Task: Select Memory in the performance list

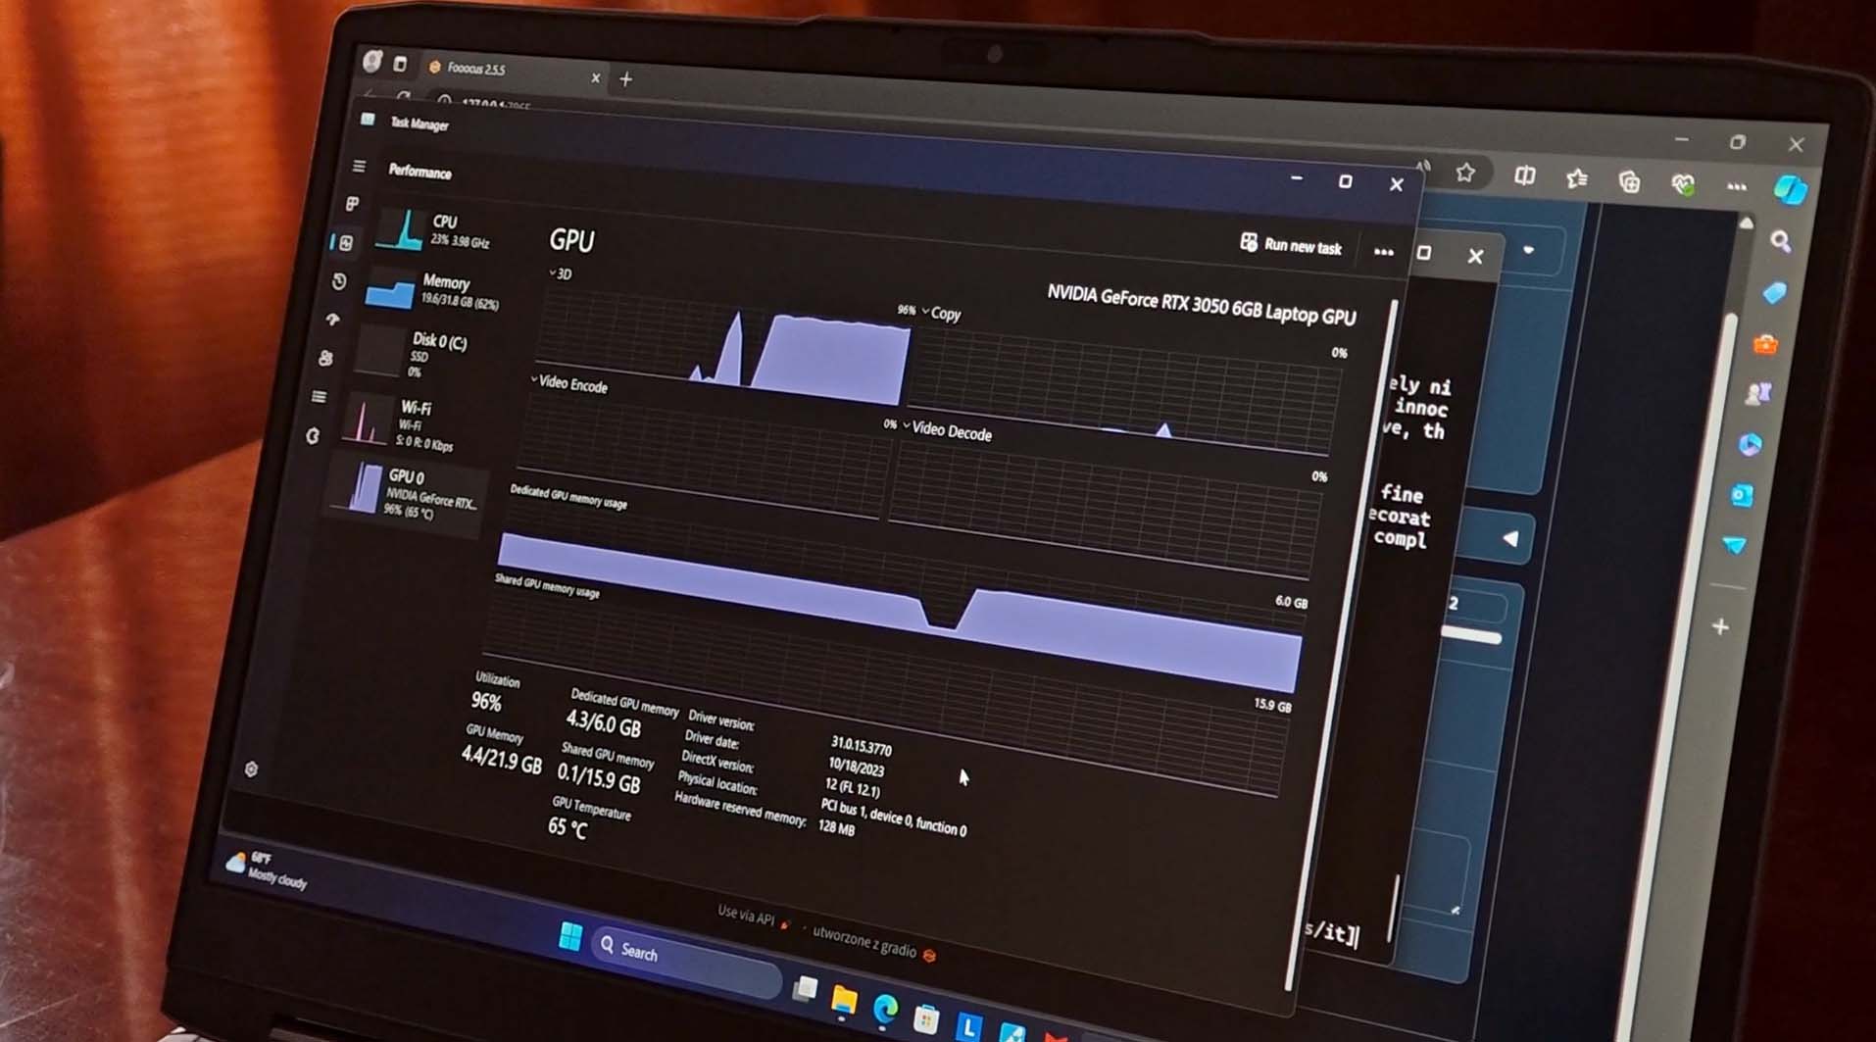Action: [431, 291]
